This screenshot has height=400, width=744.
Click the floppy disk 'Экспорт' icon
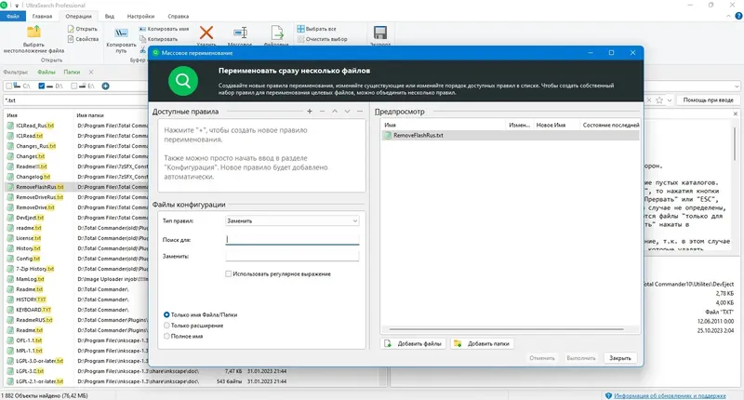[380, 33]
